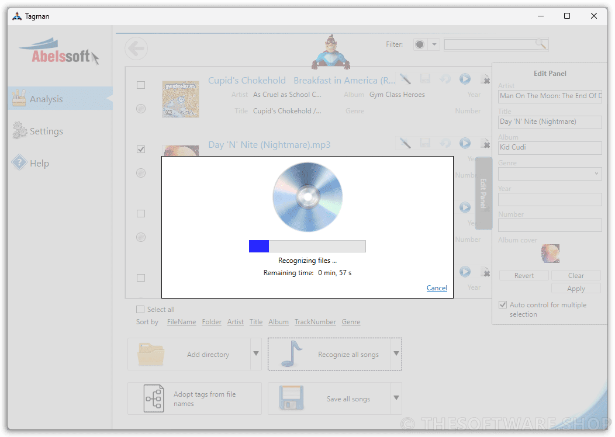Click the Title field showing Day 'N' Nite
Viewport: 615px width, 437px height.
pyautogui.click(x=550, y=122)
